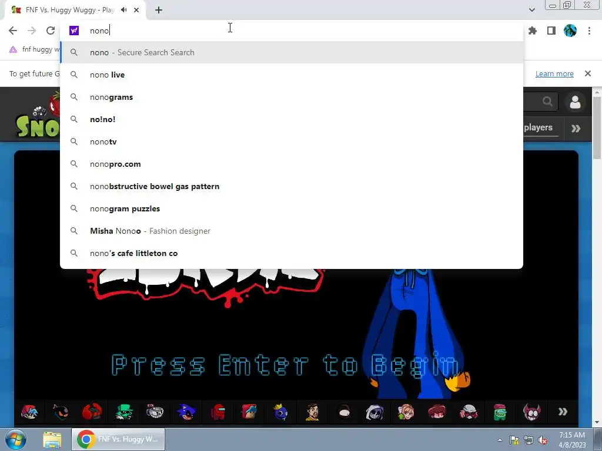This screenshot has height=451, width=602.
Task: Select the Cuphead character icon
Action: tap(155, 412)
